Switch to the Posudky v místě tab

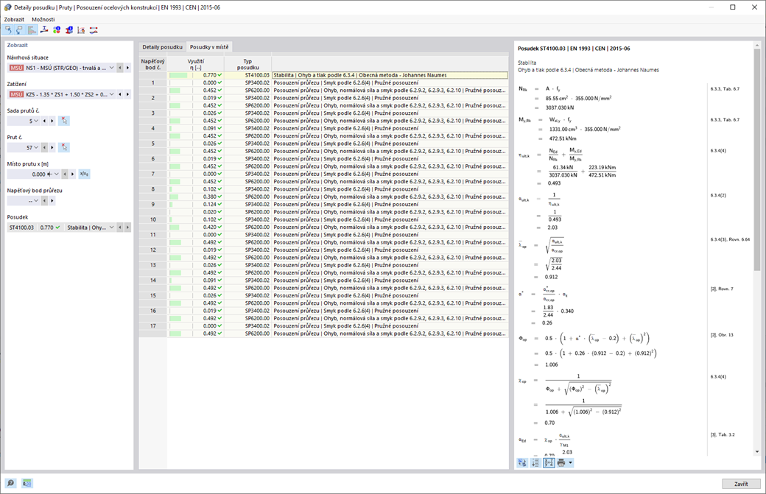(x=209, y=47)
